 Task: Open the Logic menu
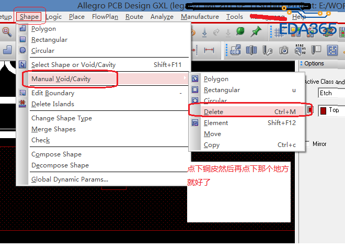[54, 17]
